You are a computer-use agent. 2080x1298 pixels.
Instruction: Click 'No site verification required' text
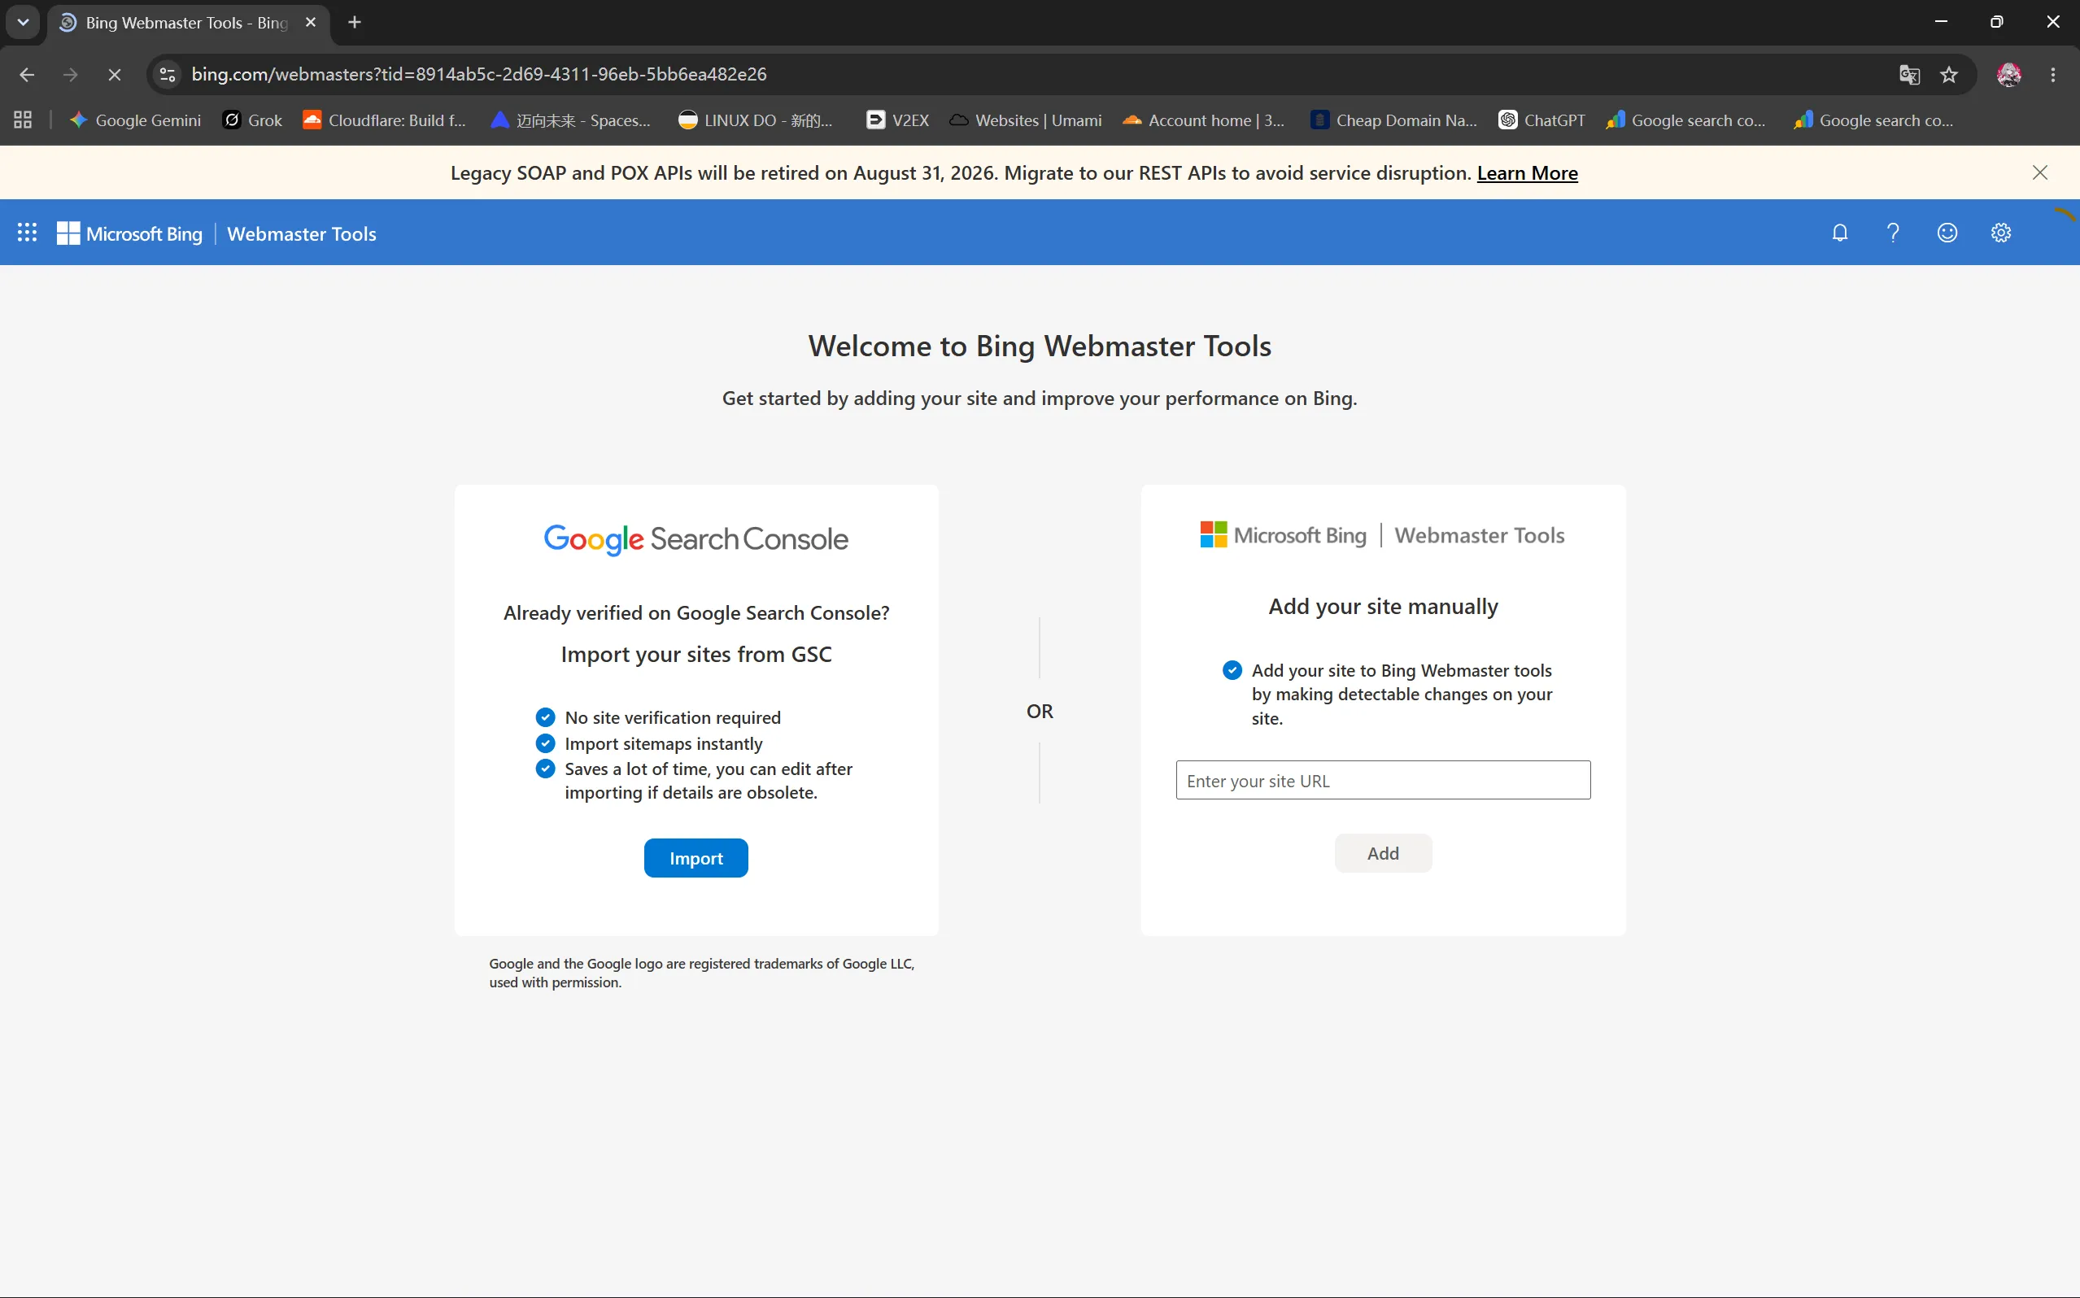pos(673,717)
